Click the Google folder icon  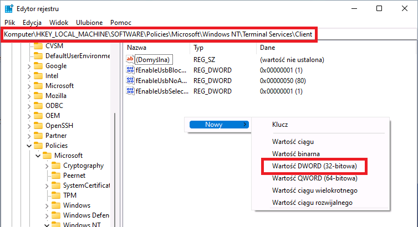(38, 66)
